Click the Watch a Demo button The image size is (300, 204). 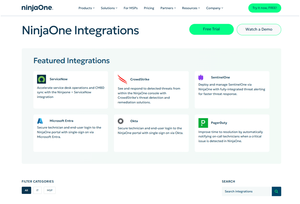click(x=259, y=29)
